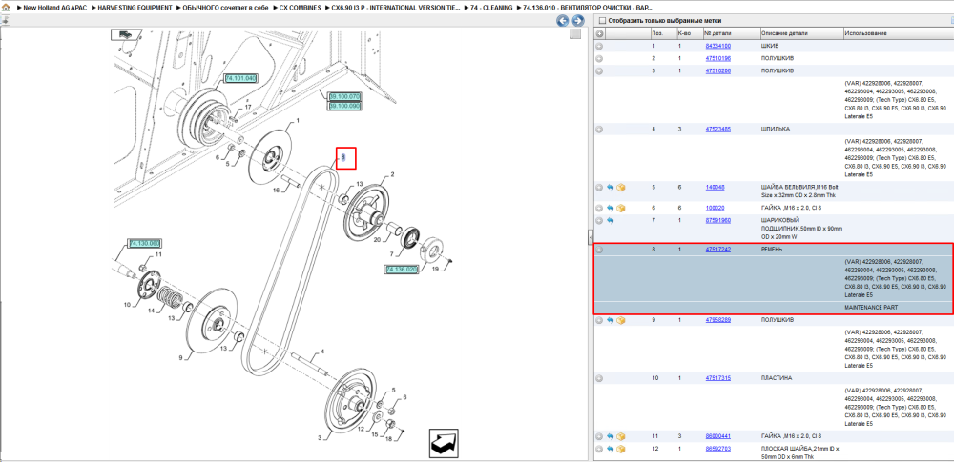954x462 pixels.
Task: Open part number link 84334100
Action: tap(718, 46)
